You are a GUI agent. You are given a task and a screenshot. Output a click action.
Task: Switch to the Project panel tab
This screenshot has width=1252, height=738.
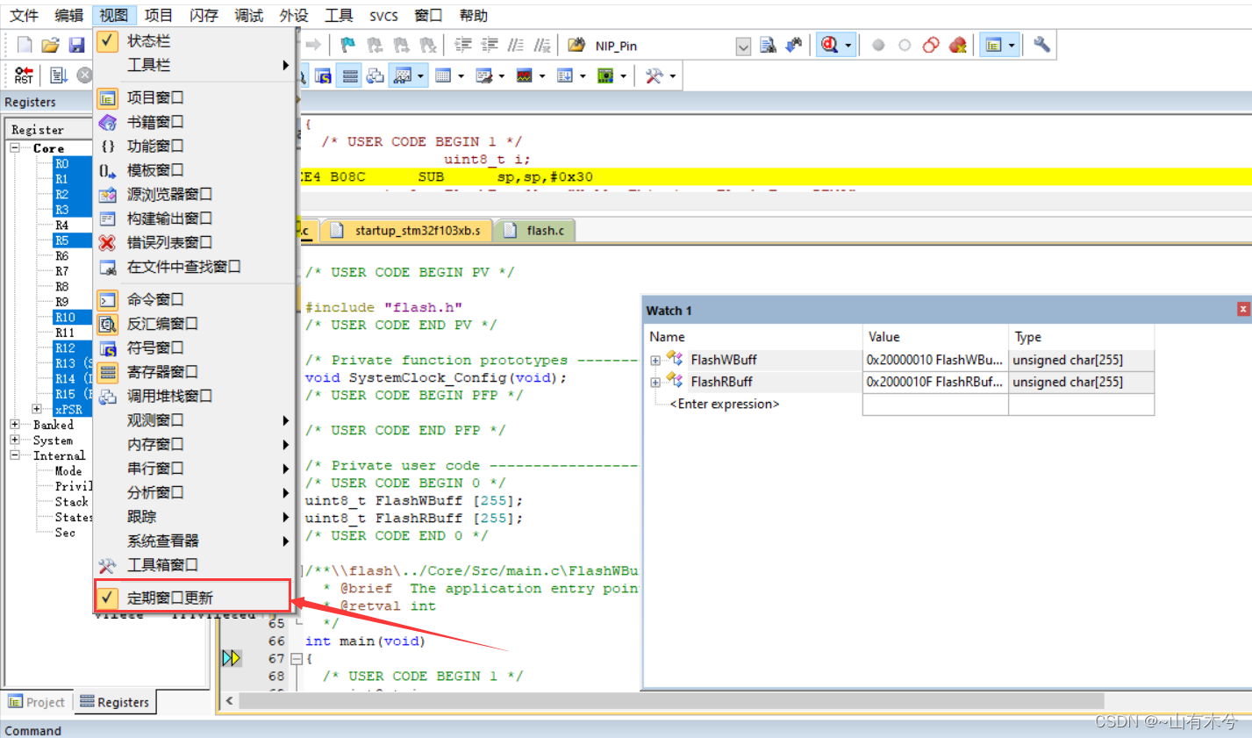(37, 702)
